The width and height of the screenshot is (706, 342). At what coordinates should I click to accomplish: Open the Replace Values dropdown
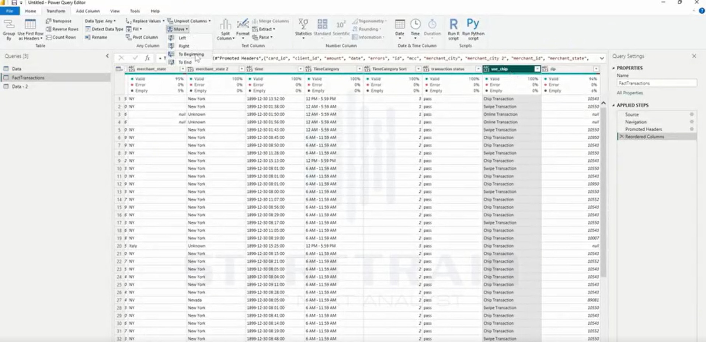pos(145,21)
